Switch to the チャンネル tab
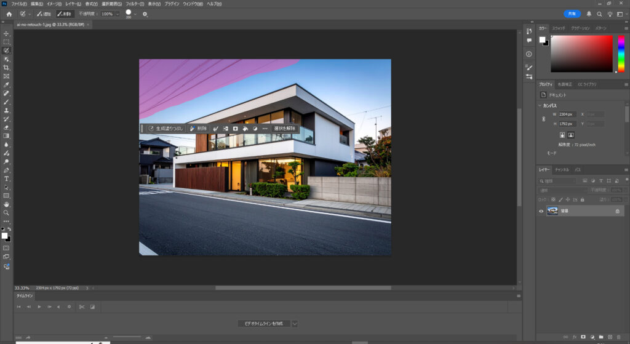Viewport: 630px width, 344px height. 562,169
